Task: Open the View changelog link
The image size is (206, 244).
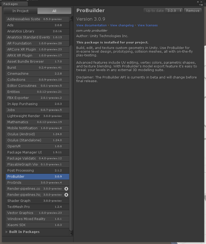Action: 122,25
